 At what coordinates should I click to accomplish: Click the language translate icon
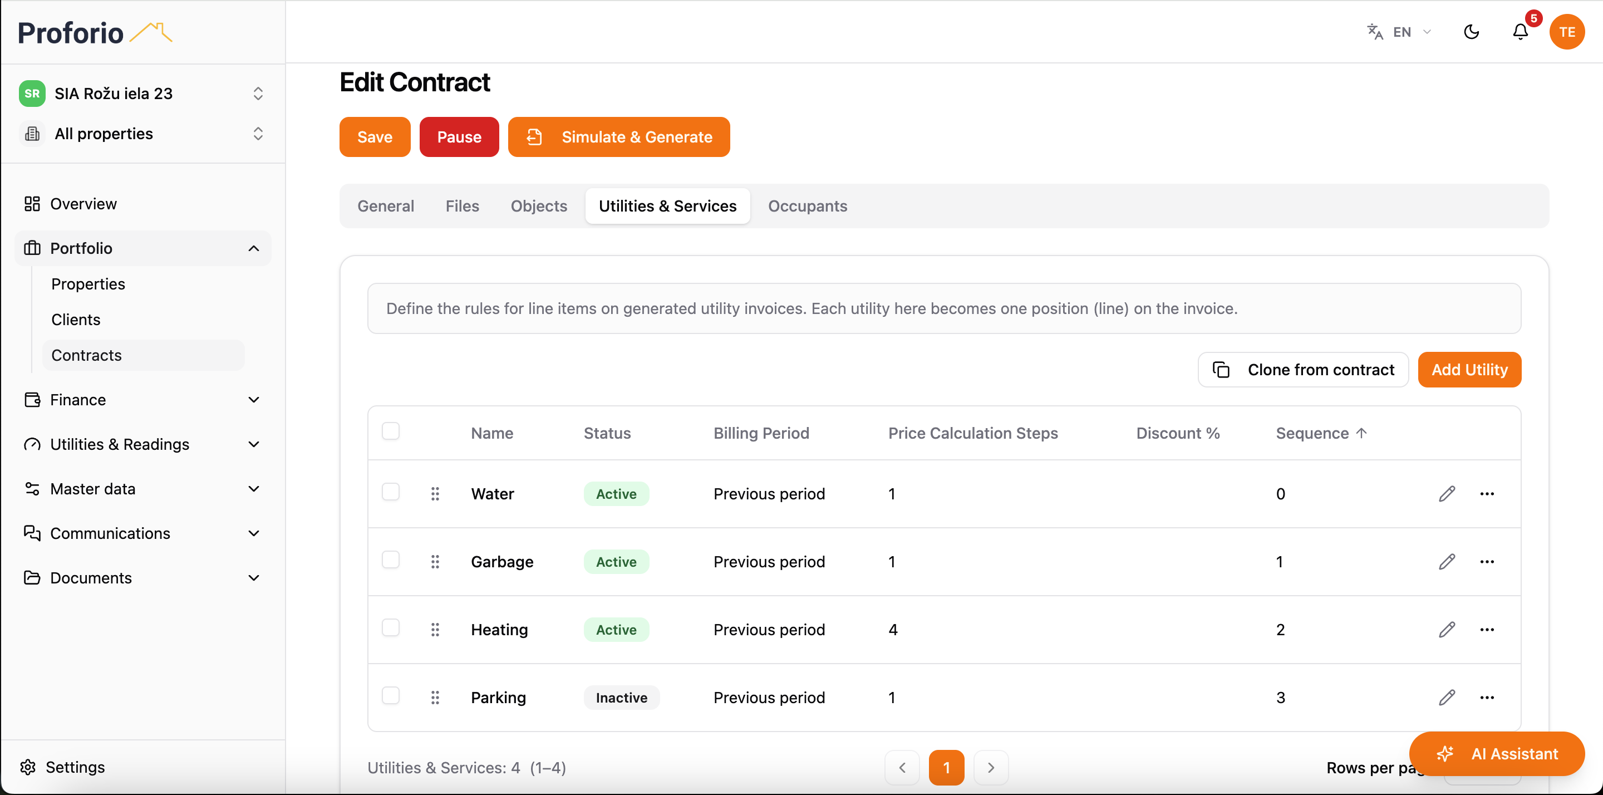point(1375,32)
